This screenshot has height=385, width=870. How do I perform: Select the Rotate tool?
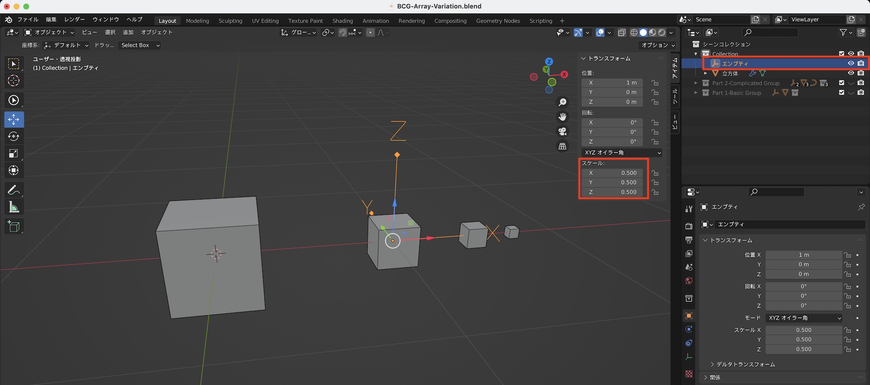click(x=14, y=136)
